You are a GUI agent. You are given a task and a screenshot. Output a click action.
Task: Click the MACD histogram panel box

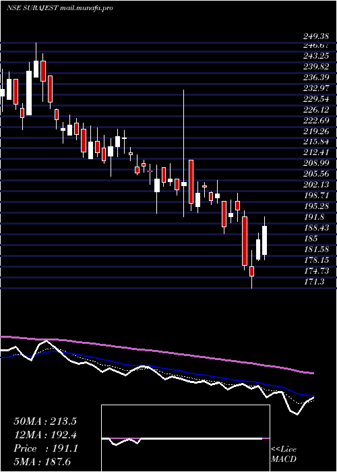click(185, 438)
